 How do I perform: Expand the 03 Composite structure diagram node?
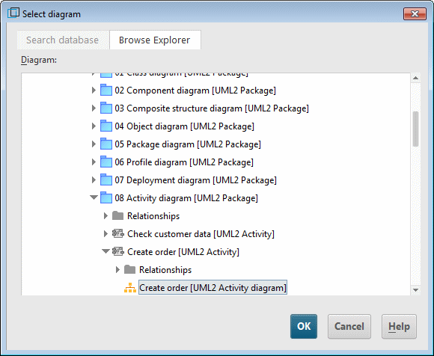94,108
